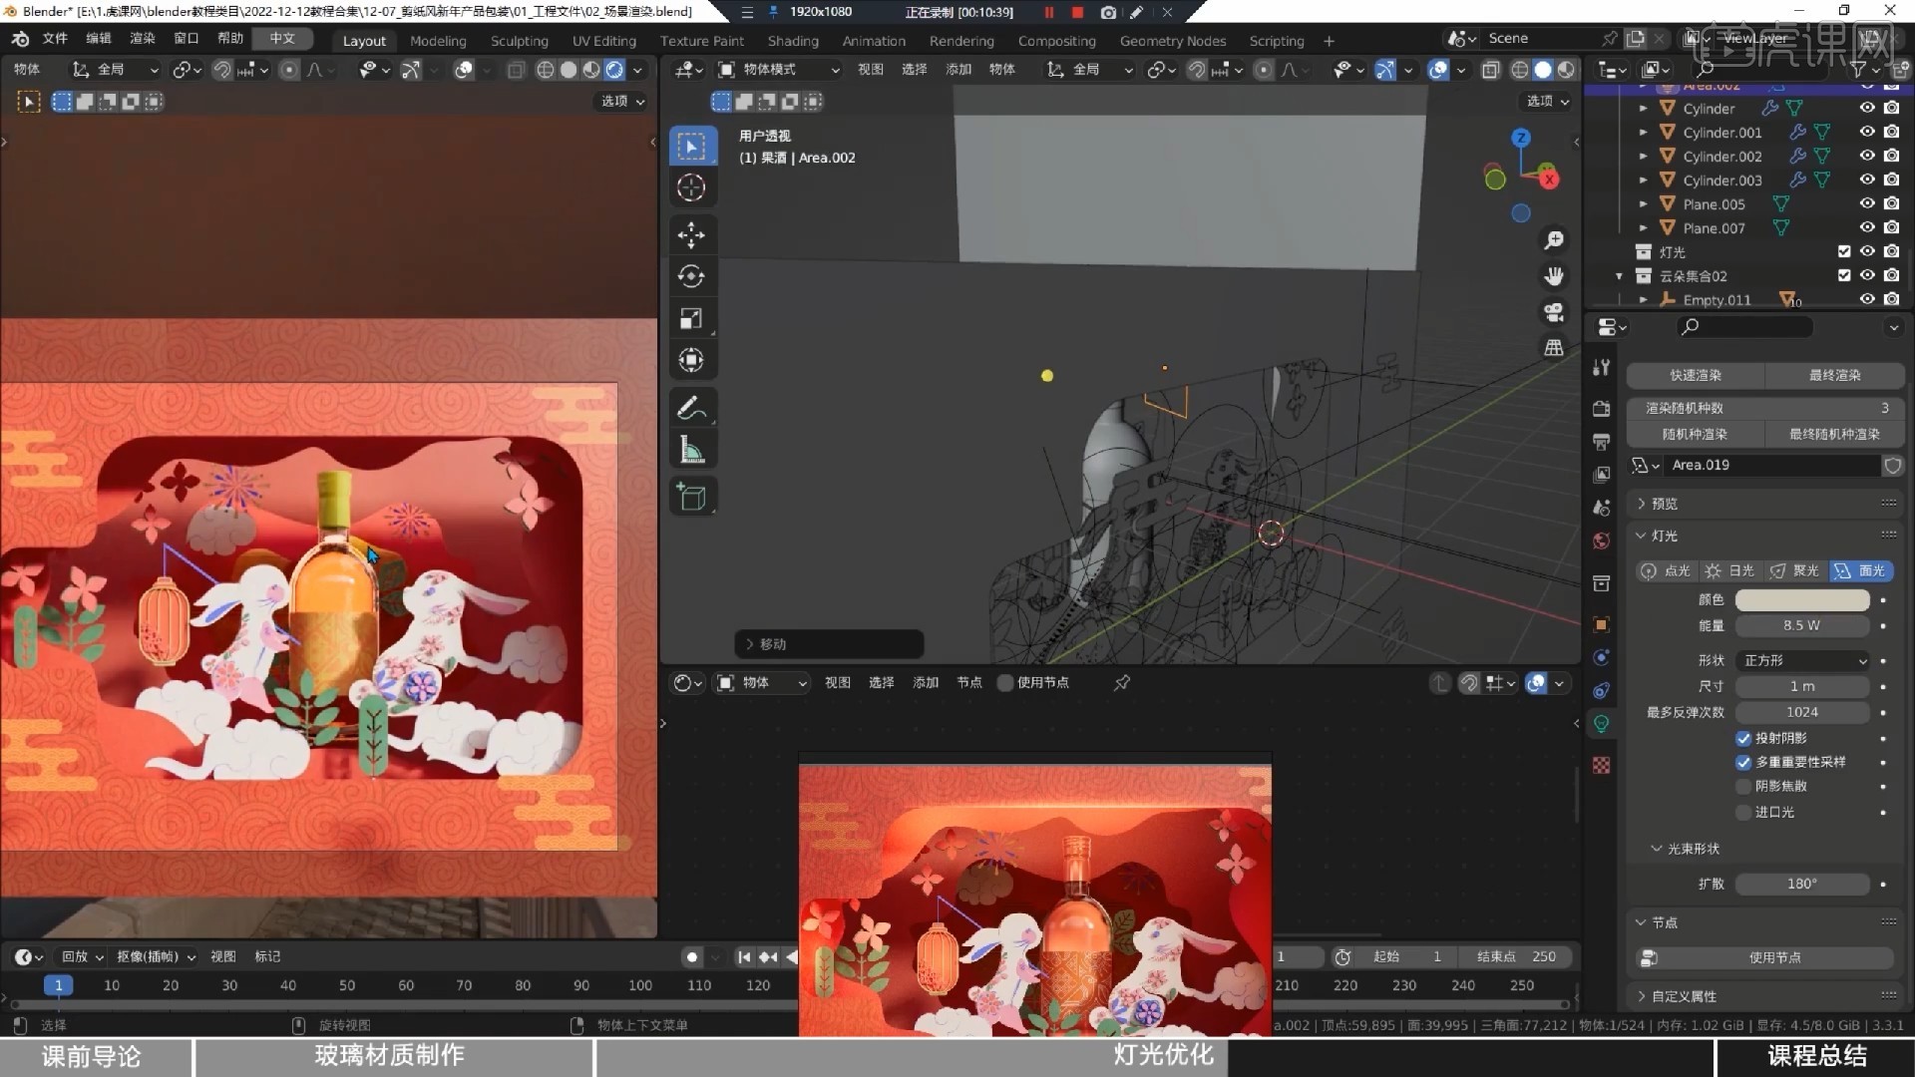Open the Texture properties tab
Viewport: 1915px width, 1077px height.
click(1602, 765)
